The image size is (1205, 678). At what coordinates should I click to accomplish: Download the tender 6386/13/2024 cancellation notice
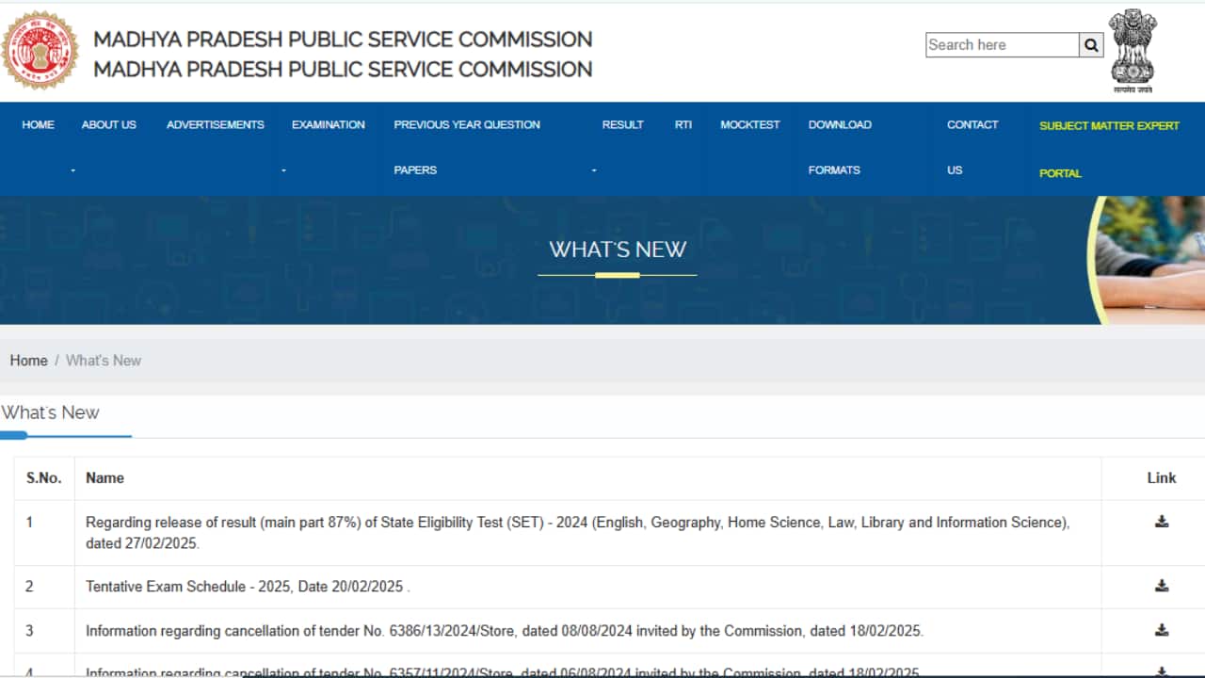coord(1160,631)
